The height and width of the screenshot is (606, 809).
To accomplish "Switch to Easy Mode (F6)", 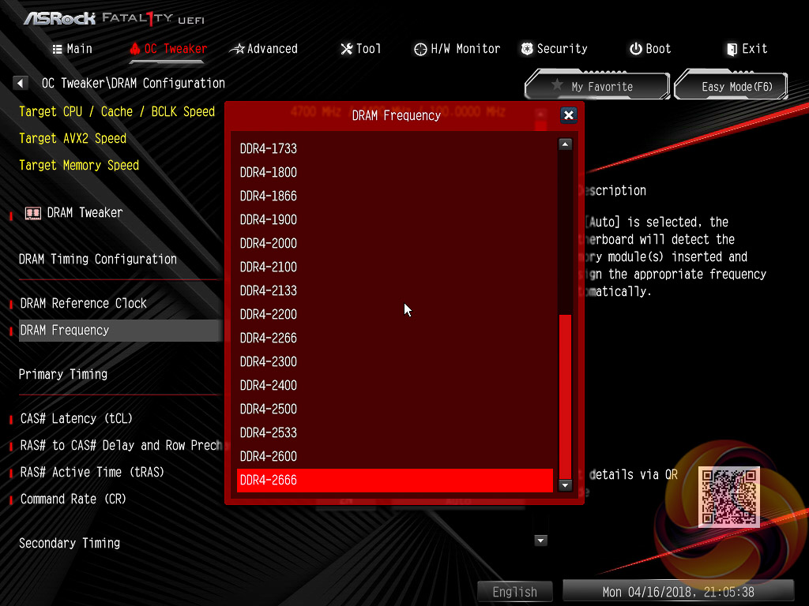I will (x=731, y=86).
